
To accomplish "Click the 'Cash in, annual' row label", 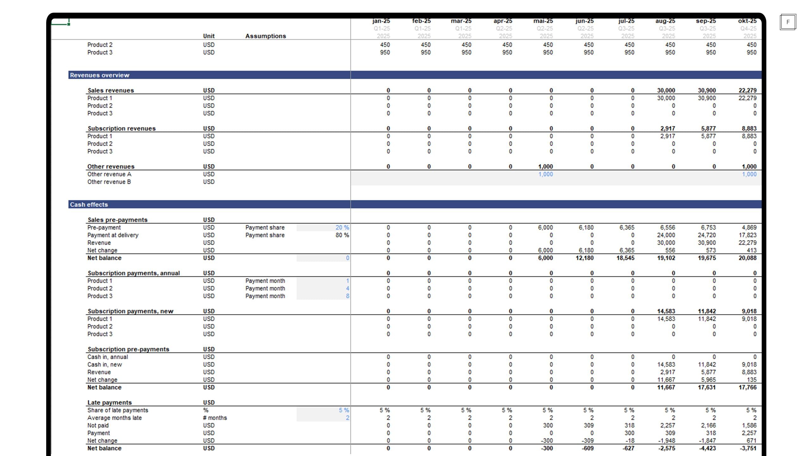I will click(108, 357).
